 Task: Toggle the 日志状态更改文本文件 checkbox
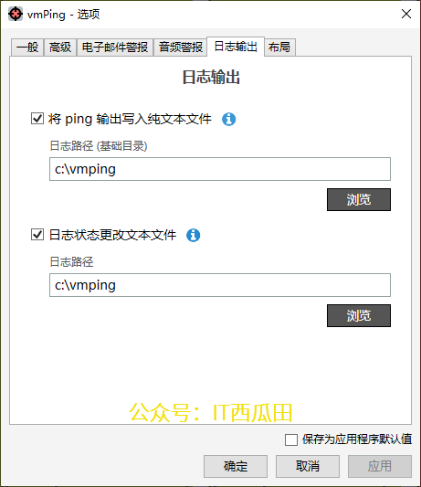point(37,235)
